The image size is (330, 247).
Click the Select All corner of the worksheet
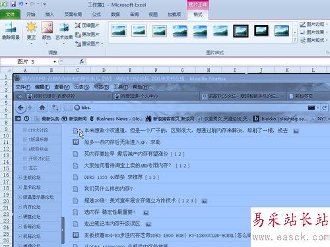[7, 70]
